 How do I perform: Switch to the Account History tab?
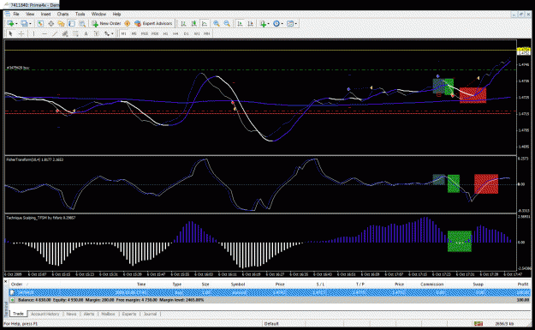45,314
